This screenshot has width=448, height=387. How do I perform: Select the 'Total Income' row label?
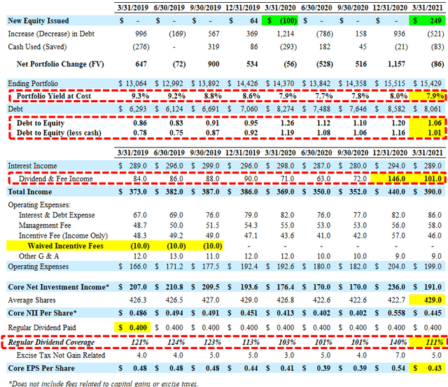pos(29,192)
